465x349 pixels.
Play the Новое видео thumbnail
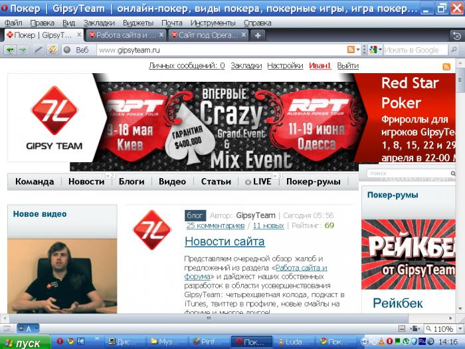pyautogui.click(x=62, y=276)
